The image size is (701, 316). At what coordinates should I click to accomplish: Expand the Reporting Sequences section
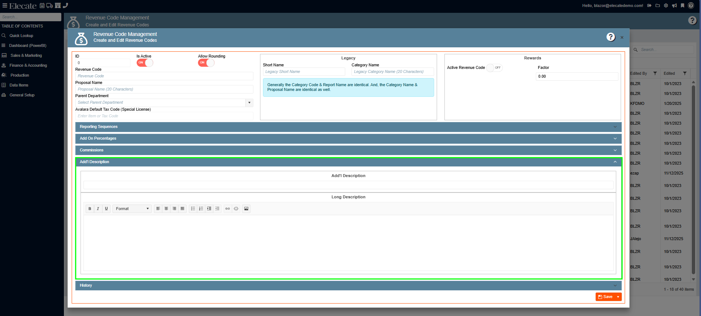coord(348,127)
